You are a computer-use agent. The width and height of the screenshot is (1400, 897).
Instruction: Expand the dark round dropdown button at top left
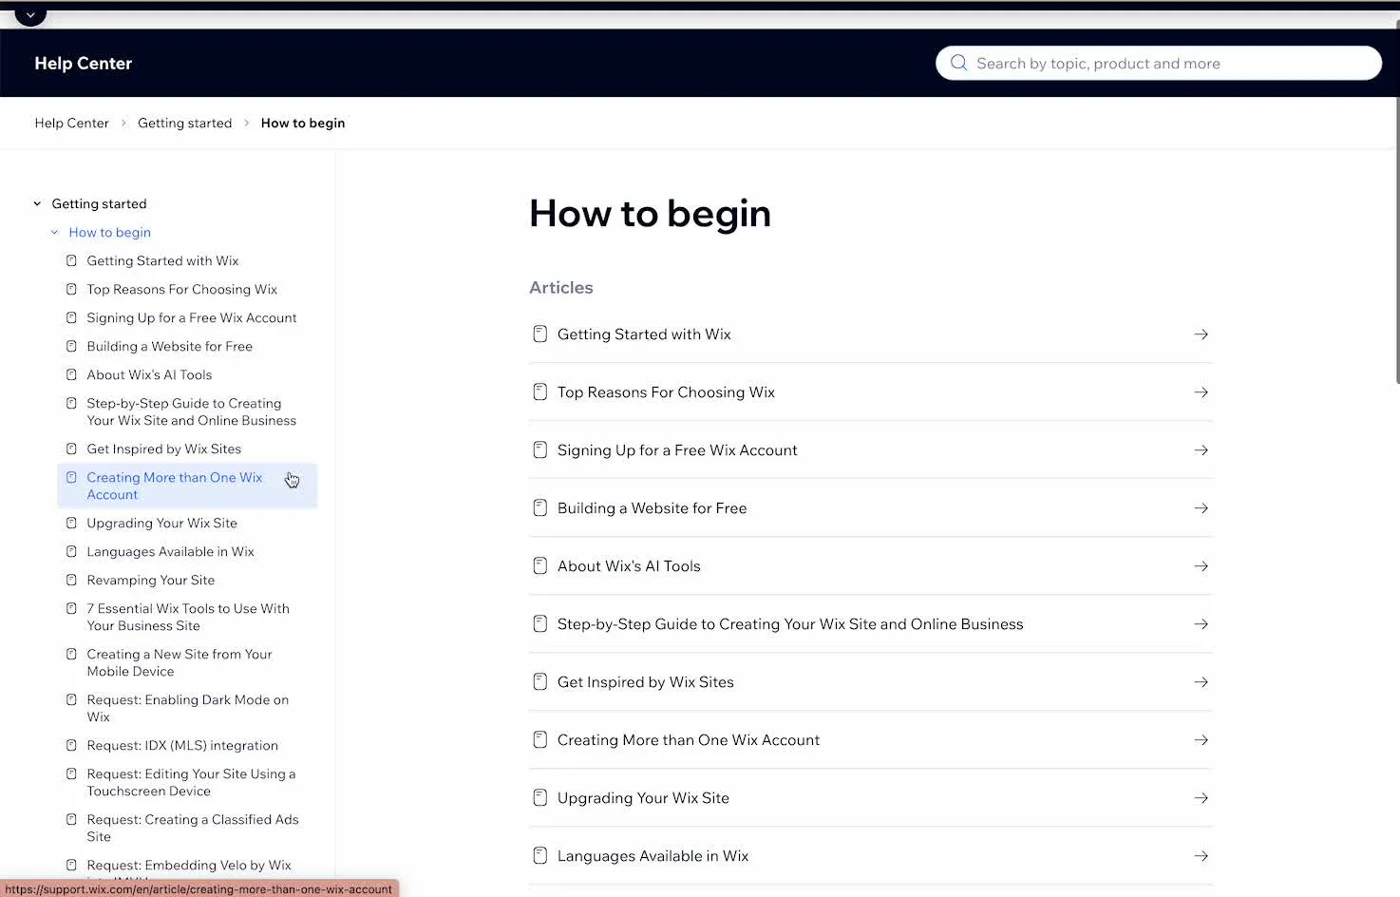pyautogui.click(x=30, y=14)
